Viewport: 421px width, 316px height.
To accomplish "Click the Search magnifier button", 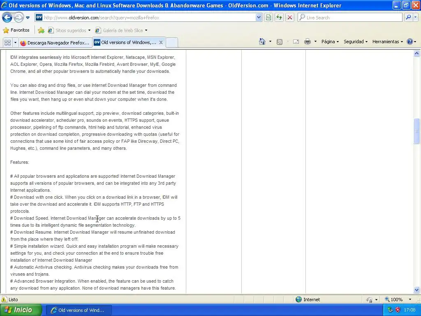I will [x=408, y=17].
